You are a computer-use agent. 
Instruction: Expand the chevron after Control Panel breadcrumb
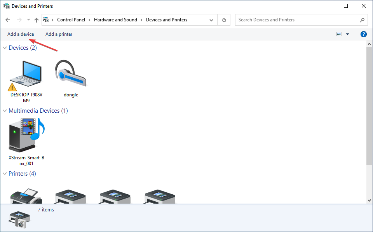(x=89, y=20)
